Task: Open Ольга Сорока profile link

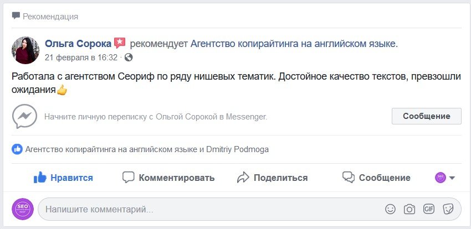Action: tap(78, 43)
